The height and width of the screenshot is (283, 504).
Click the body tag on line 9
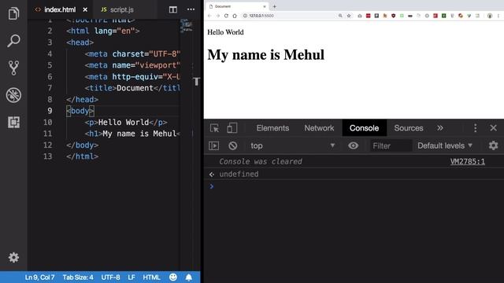click(x=80, y=111)
